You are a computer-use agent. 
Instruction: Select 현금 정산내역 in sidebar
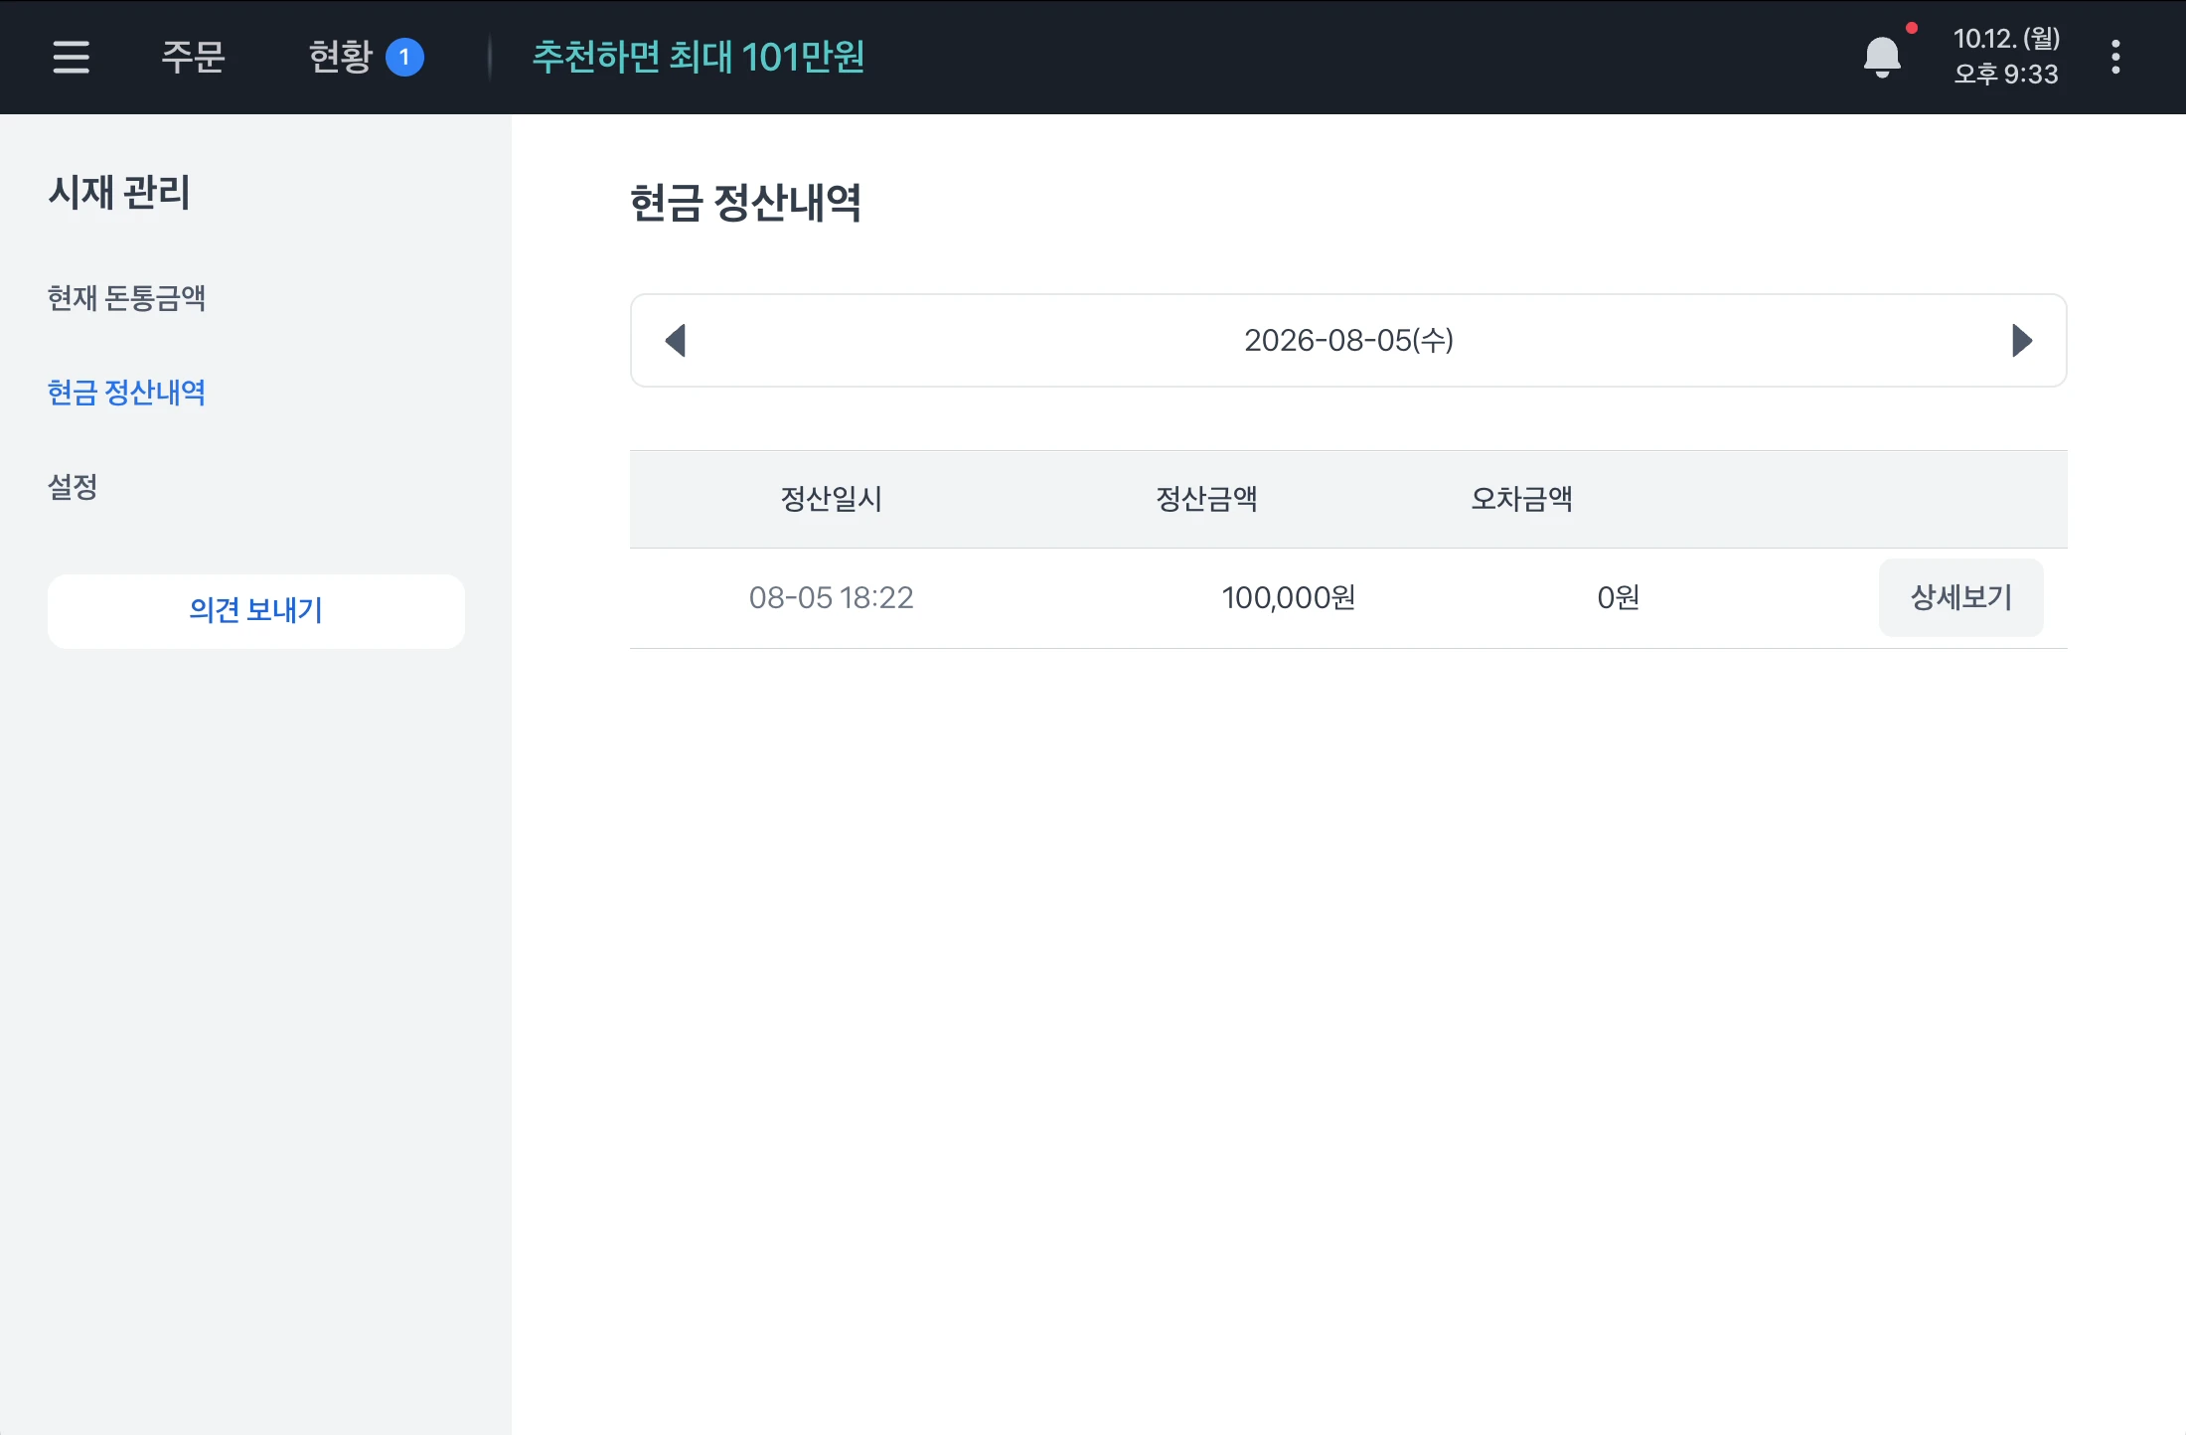(127, 393)
